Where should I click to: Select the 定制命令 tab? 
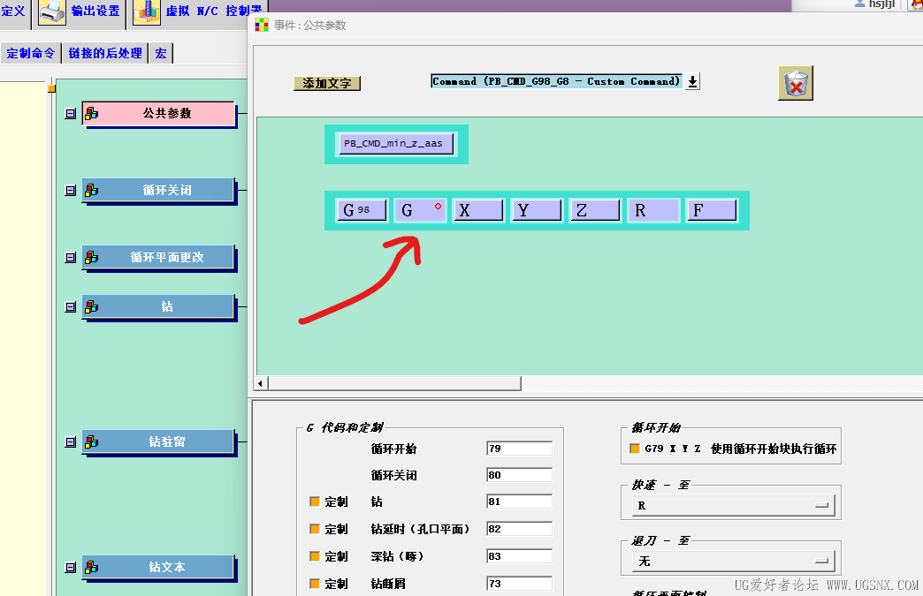click(x=30, y=52)
